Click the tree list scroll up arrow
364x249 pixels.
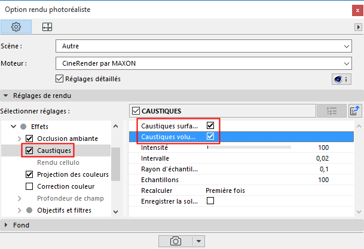pyautogui.click(x=115, y=127)
